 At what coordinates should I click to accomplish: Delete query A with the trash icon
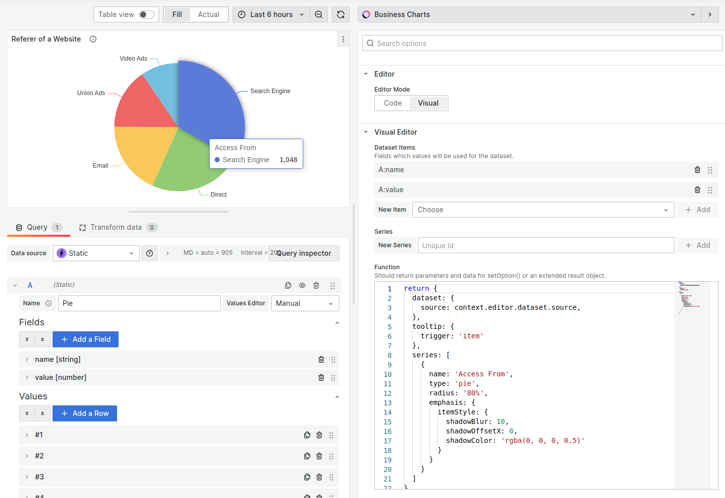316,285
